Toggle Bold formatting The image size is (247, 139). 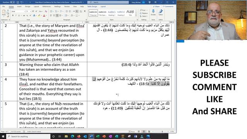point(13,15)
